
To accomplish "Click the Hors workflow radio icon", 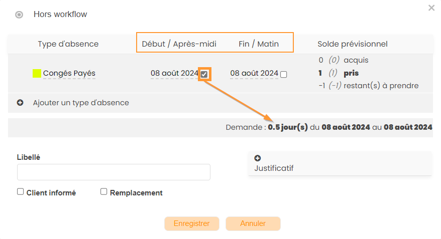I will coord(19,15).
